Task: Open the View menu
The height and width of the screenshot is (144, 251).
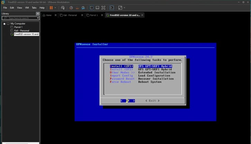Action: [x=19, y=8]
